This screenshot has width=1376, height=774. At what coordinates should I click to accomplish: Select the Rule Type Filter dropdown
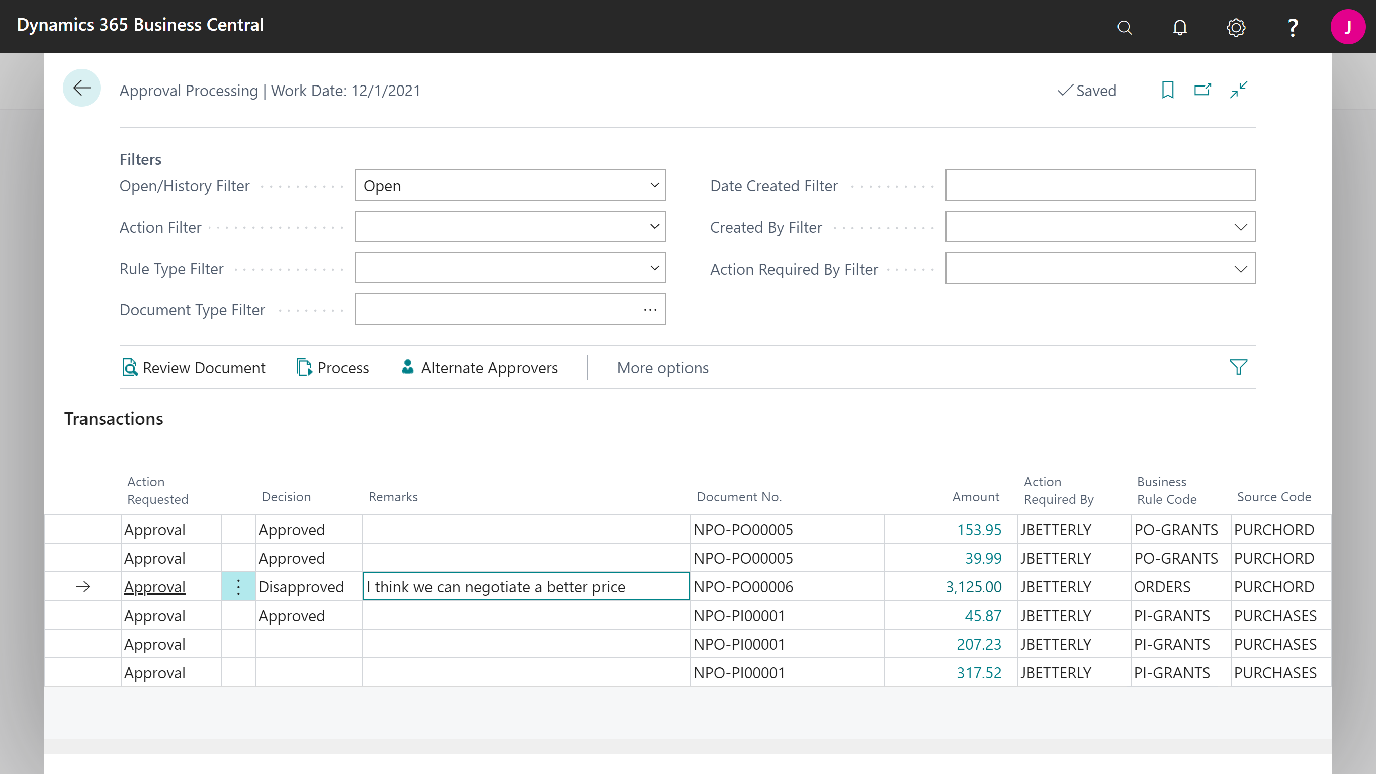[x=510, y=268]
